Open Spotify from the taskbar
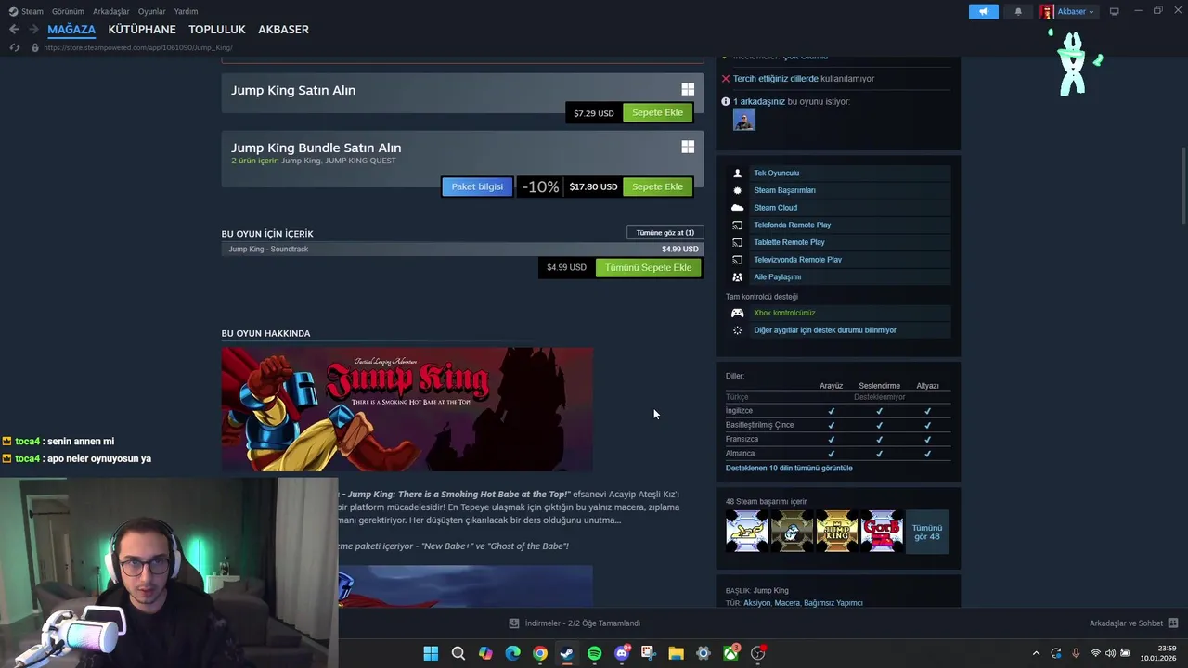Viewport: 1188px width, 668px height. tap(594, 653)
